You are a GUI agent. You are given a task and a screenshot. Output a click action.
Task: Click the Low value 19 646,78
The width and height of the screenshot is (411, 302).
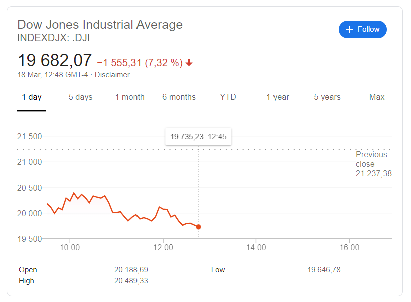pyautogui.click(x=324, y=270)
